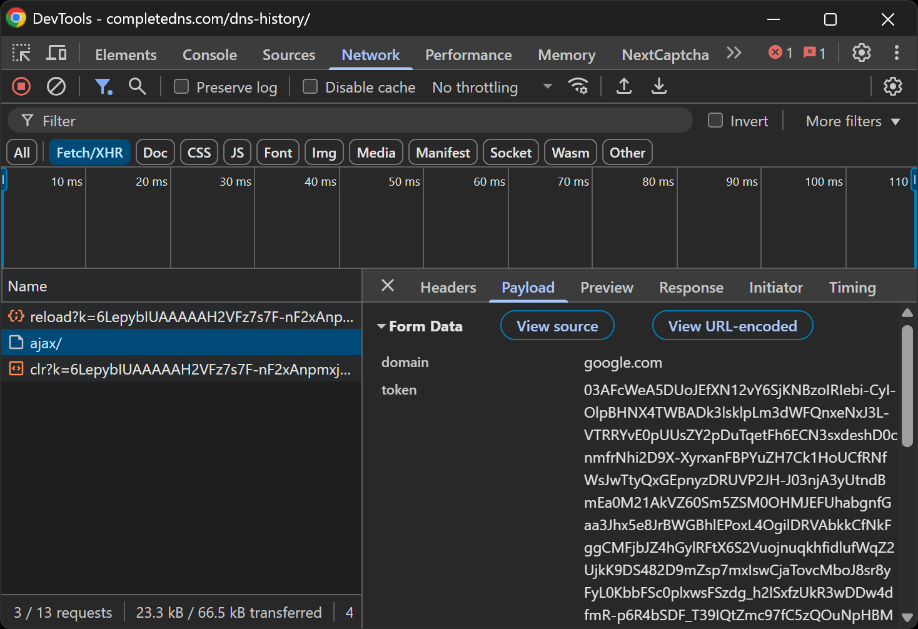Toggle the filter funnel icon
This screenshot has width=918, height=629.
[x=103, y=86]
